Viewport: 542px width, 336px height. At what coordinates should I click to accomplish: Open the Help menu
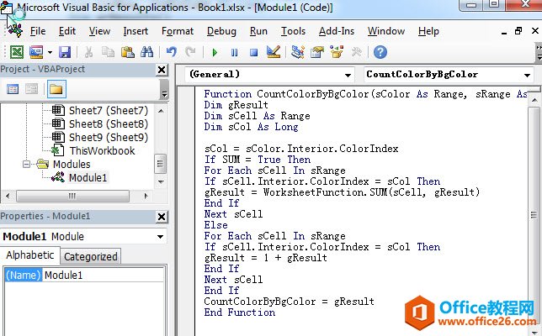428,31
